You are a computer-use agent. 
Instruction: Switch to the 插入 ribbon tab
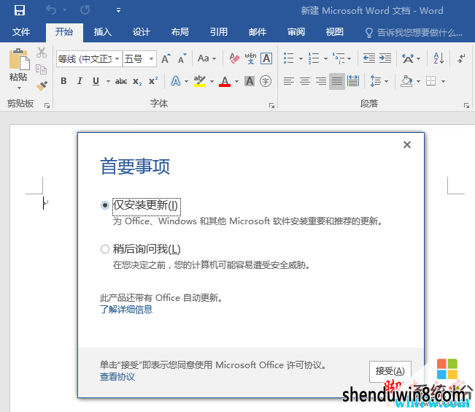(x=102, y=32)
